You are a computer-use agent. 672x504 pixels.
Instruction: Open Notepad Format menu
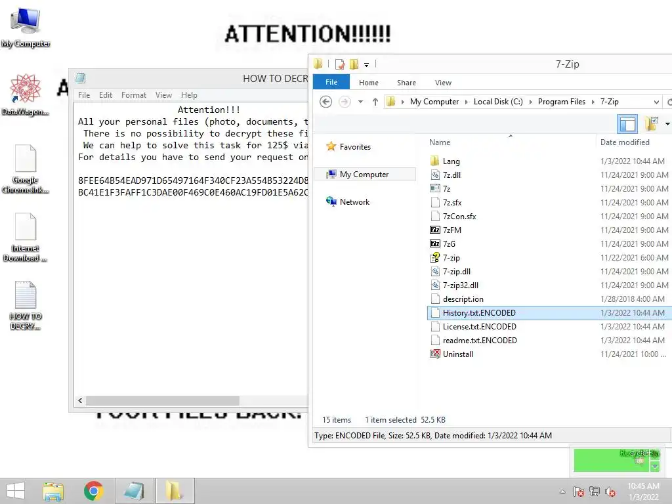[134, 95]
